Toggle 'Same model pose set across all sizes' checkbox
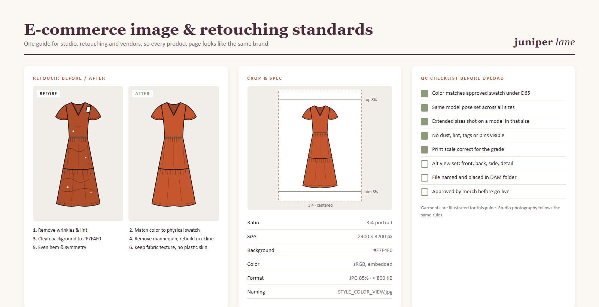This screenshot has height=307, width=599. (425, 107)
